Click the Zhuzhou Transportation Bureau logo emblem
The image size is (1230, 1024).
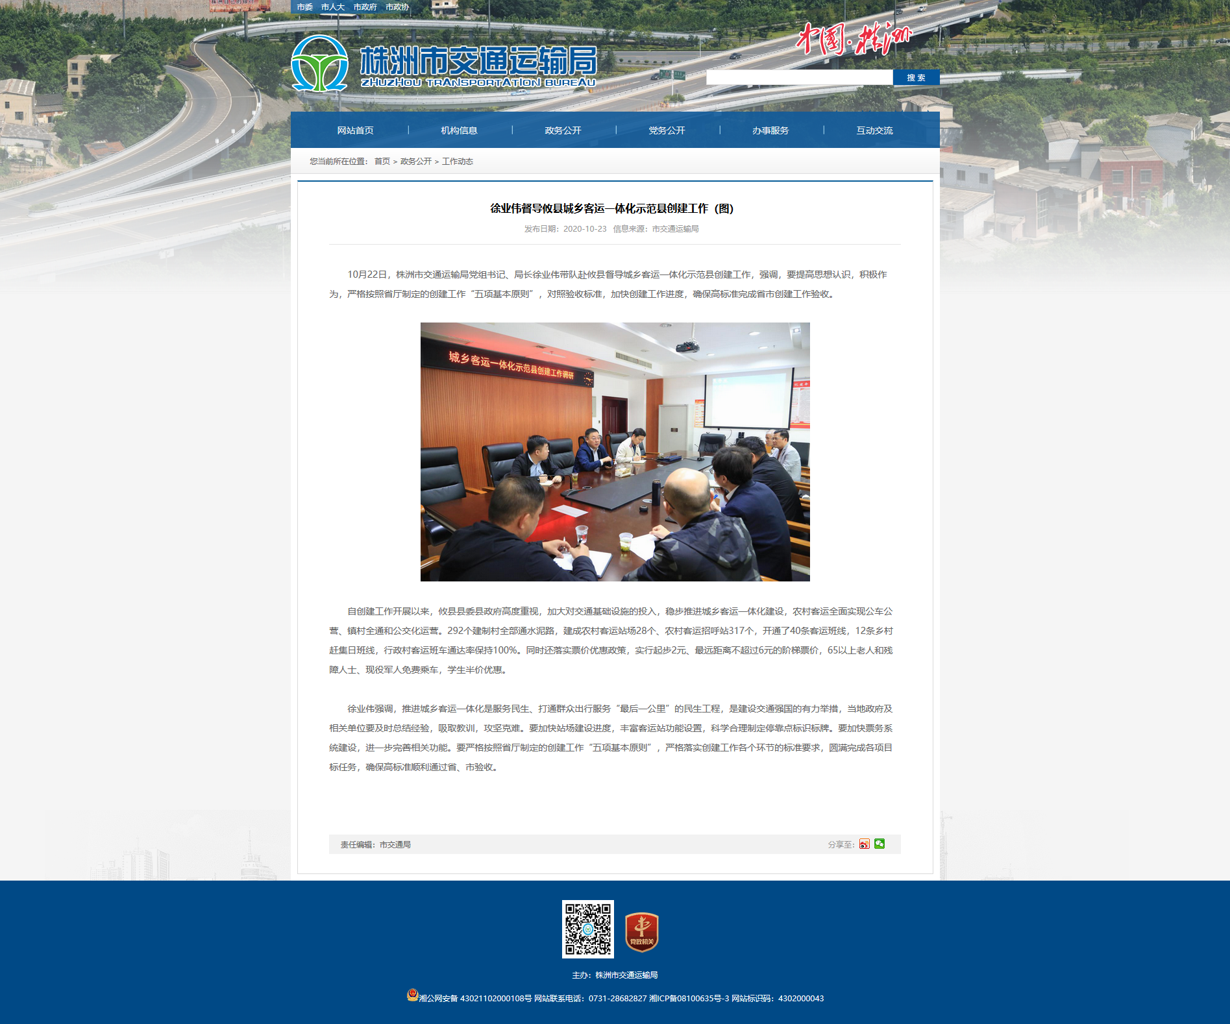coord(319,64)
